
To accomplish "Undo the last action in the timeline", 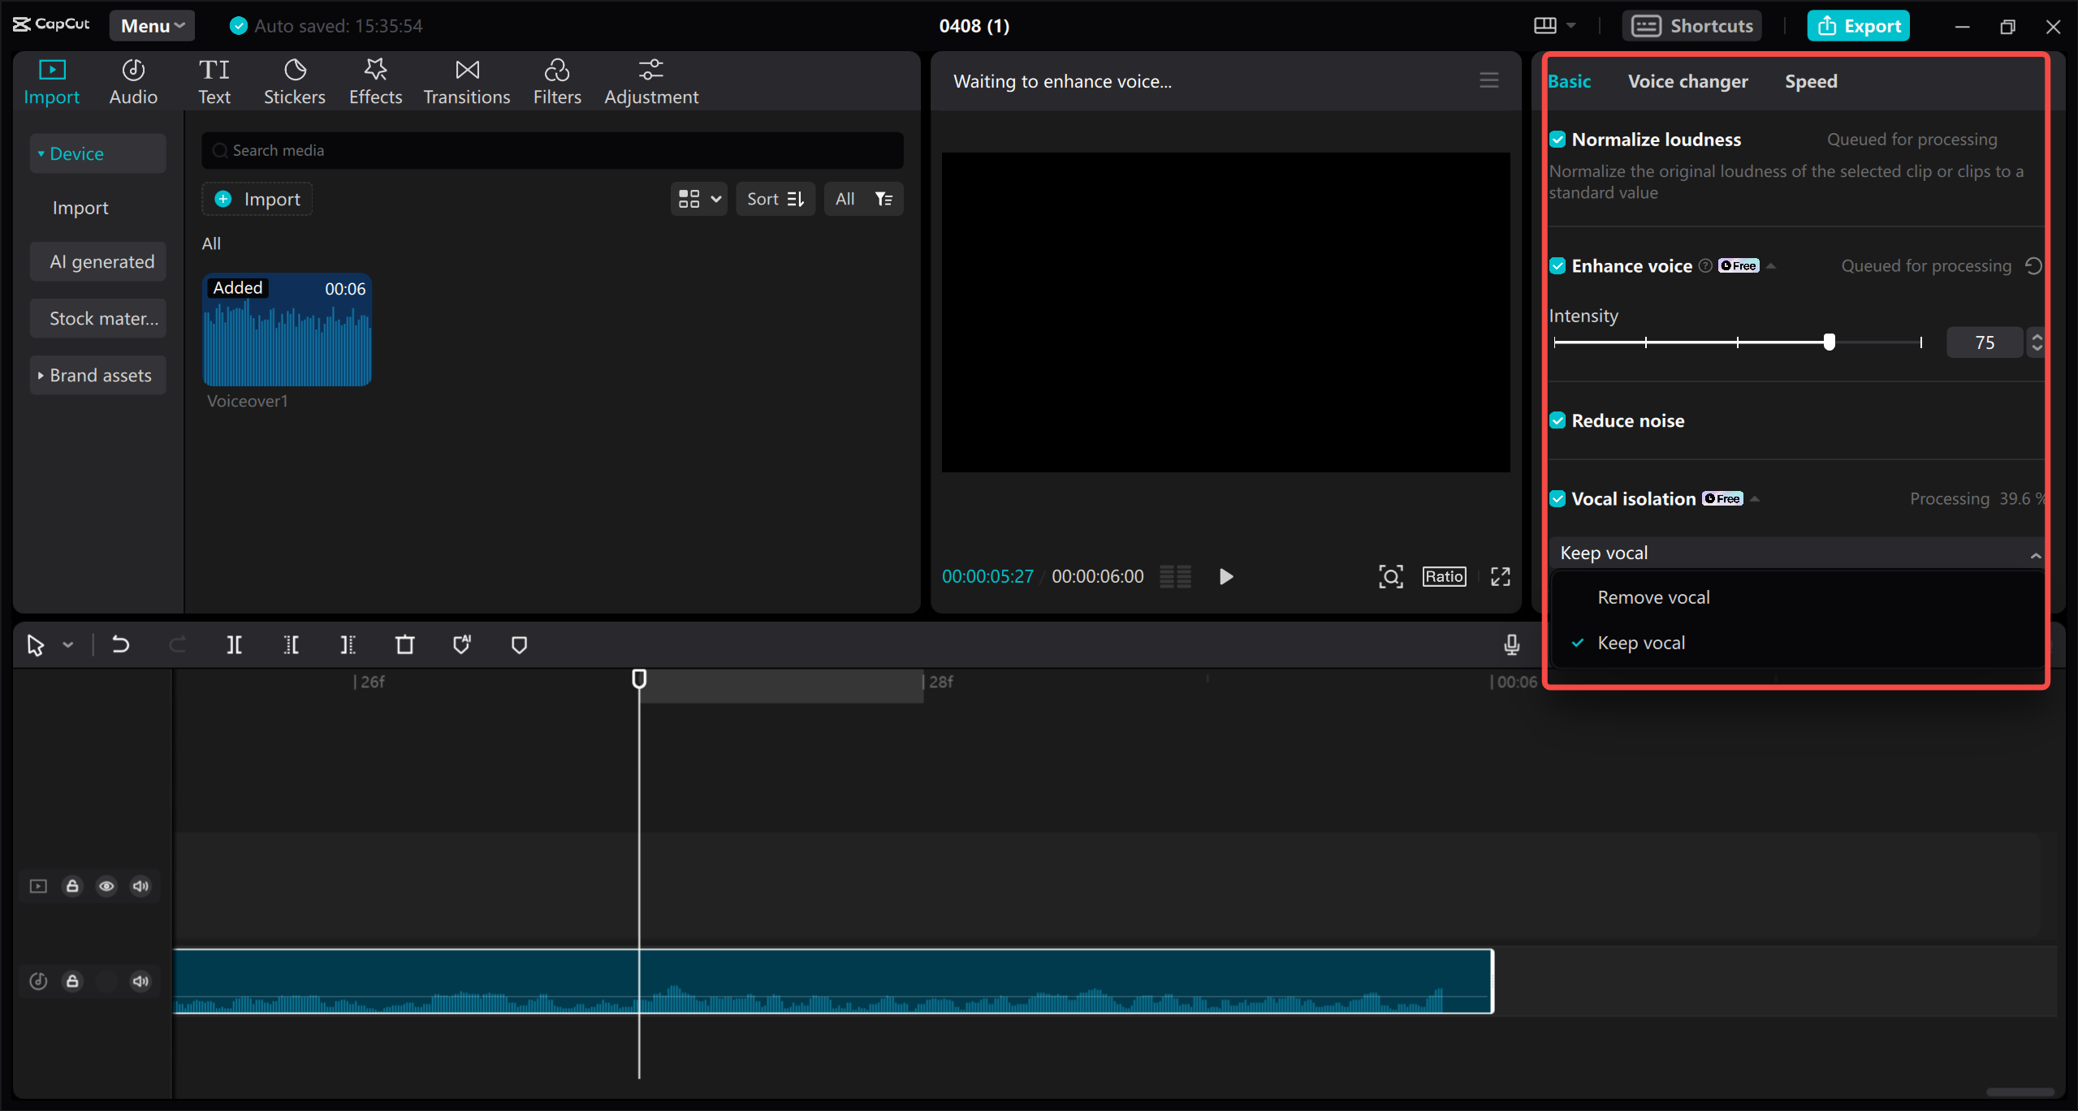I will pyautogui.click(x=120, y=644).
